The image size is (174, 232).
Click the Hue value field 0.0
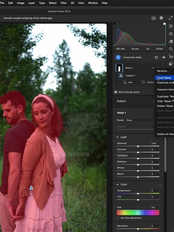(x=155, y=207)
